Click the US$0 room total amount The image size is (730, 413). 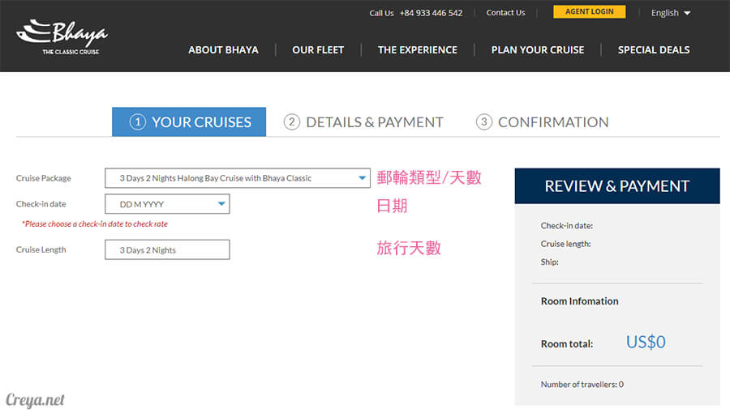pyautogui.click(x=646, y=342)
